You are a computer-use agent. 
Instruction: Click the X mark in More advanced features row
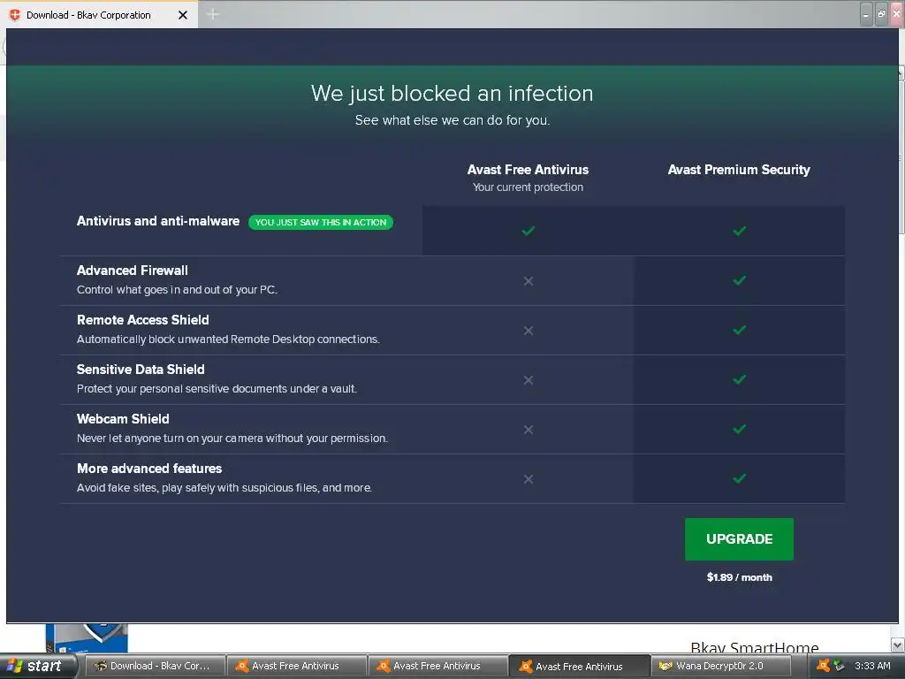pyautogui.click(x=529, y=479)
